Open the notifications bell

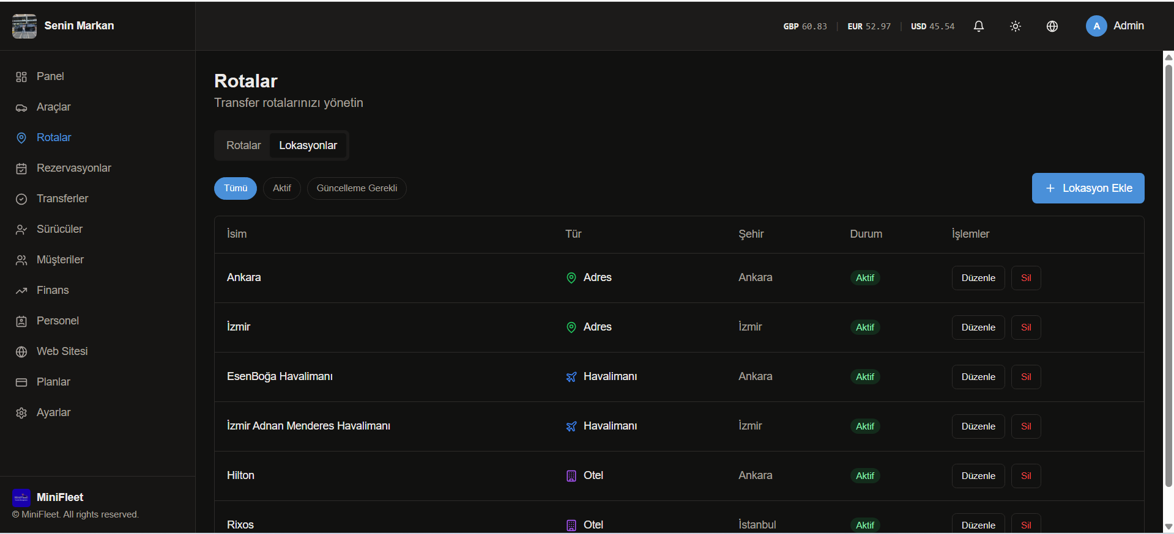click(x=979, y=26)
